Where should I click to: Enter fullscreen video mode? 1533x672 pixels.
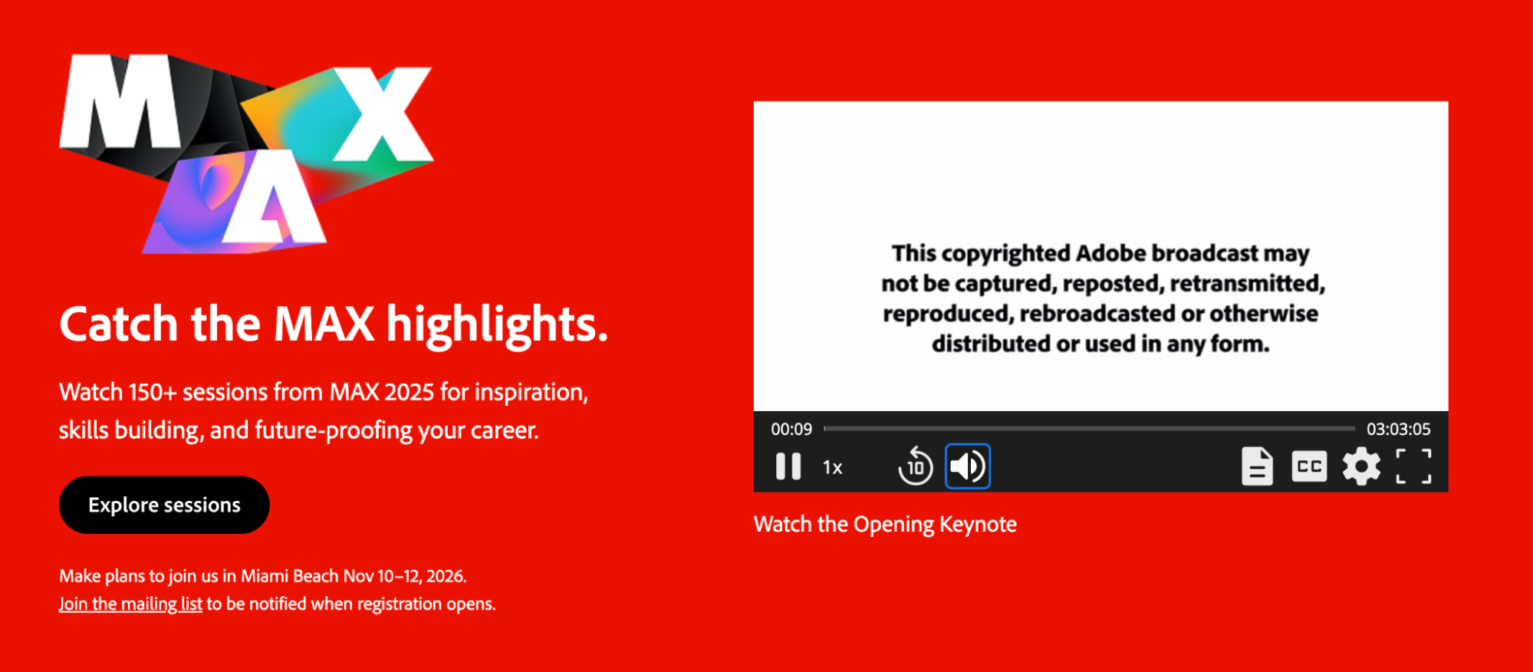1413,466
